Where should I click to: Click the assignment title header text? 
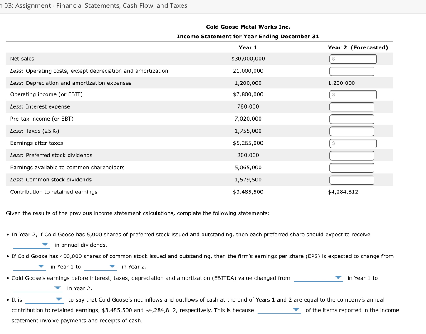(94, 5)
